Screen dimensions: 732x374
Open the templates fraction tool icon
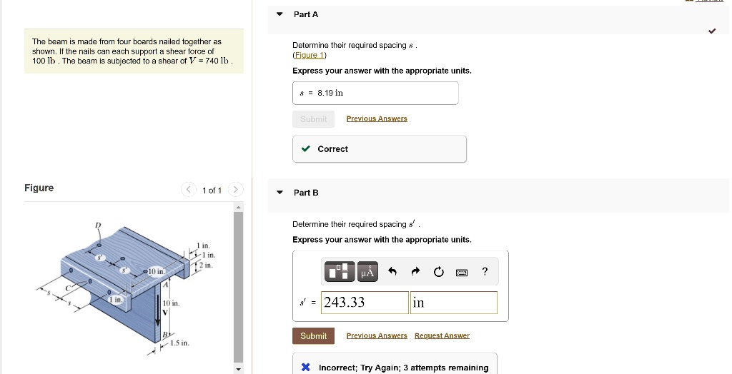[x=340, y=271]
